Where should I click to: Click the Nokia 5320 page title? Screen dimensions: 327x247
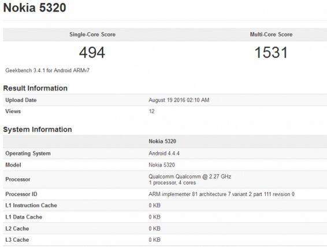[35, 8]
